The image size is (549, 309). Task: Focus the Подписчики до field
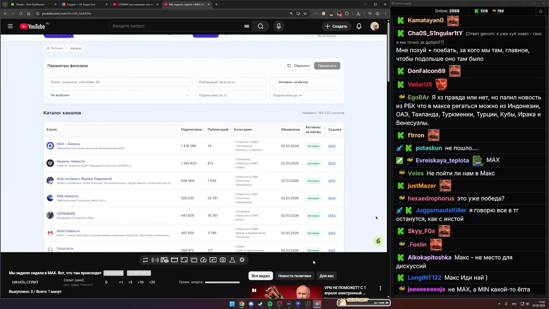tap(305, 95)
